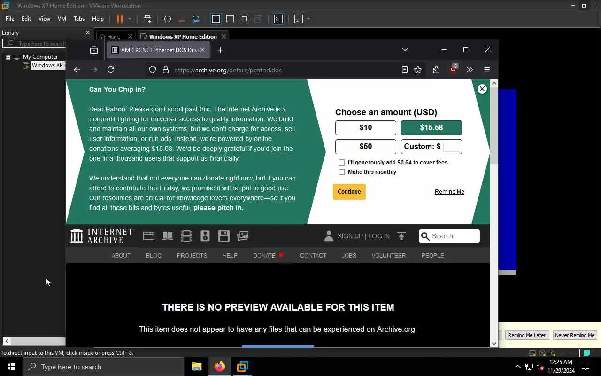
Task: Open the VMware power options dropdown arrow
Action: 130,19
